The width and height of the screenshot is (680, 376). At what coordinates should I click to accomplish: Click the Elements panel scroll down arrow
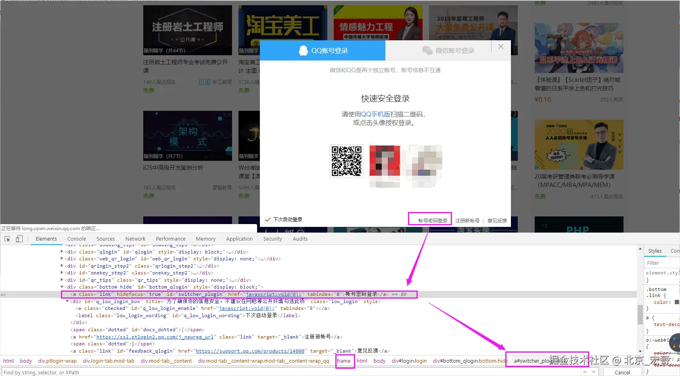640,351
